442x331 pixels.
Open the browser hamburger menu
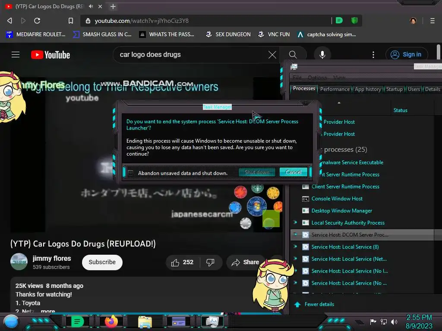[x=433, y=21]
